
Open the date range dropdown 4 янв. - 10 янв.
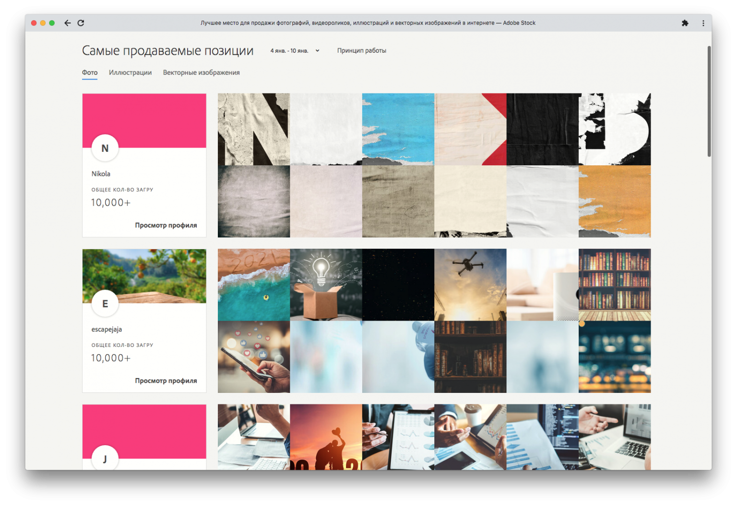pyautogui.click(x=295, y=51)
